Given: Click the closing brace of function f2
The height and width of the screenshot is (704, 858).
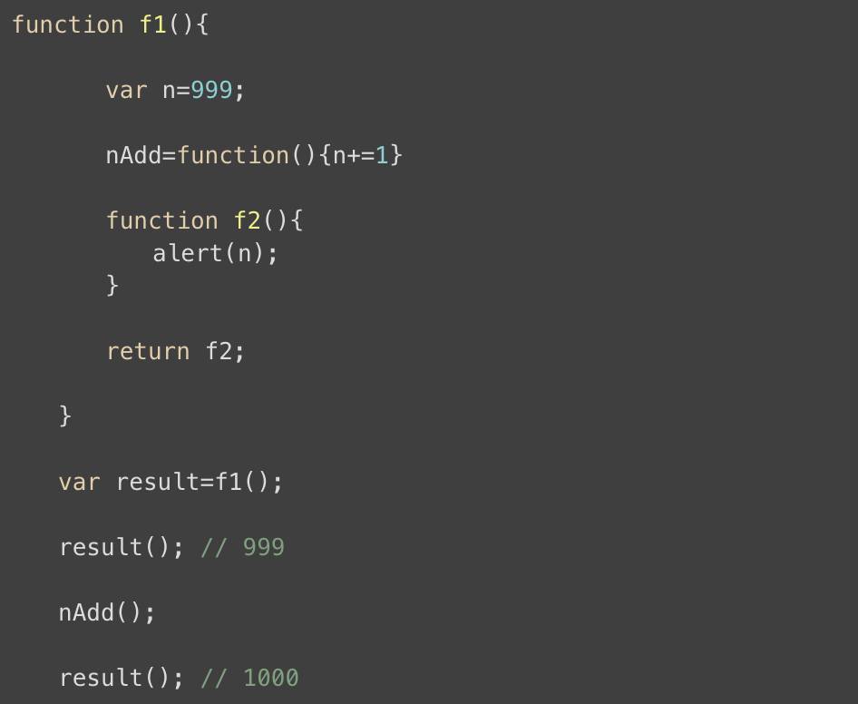Looking at the screenshot, I should click(x=112, y=286).
